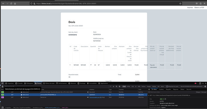Open bandwidth throttling dropdown
This screenshot has width=207, height=109.
tap(191, 87)
